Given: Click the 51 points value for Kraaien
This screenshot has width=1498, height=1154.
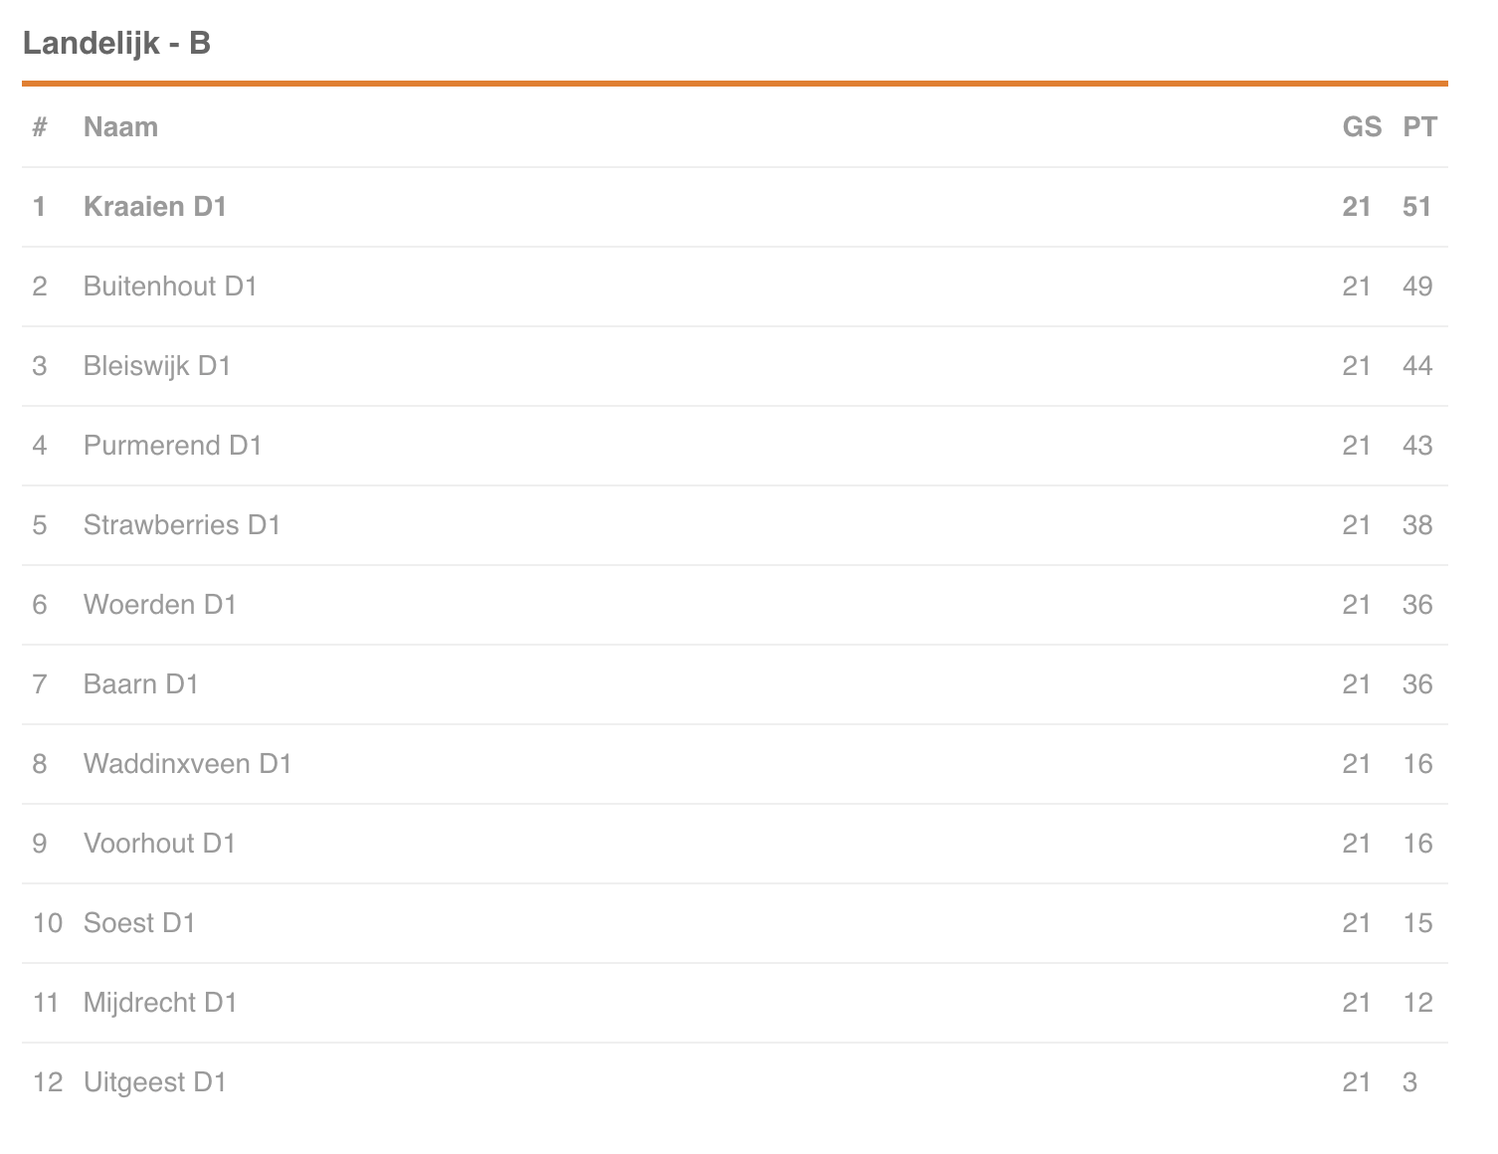Looking at the screenshot, I should click(x=1416, y=207).
